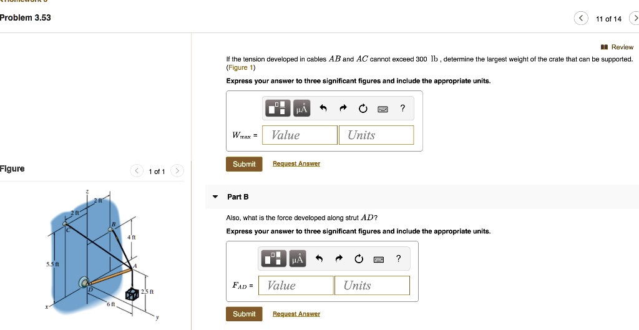Click the µÅ units symbol button for FAD
This screenshot has height=330, width=639.
coord(297,259)
